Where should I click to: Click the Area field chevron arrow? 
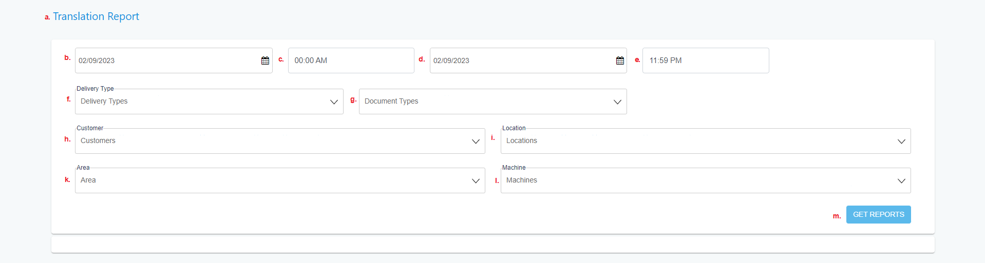pyautogui.click(x=476, y=181)
